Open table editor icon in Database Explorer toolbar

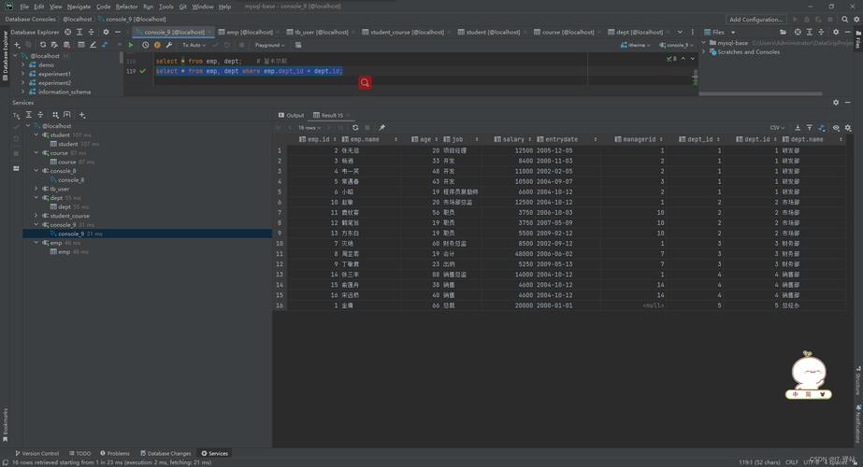point(81,45)
